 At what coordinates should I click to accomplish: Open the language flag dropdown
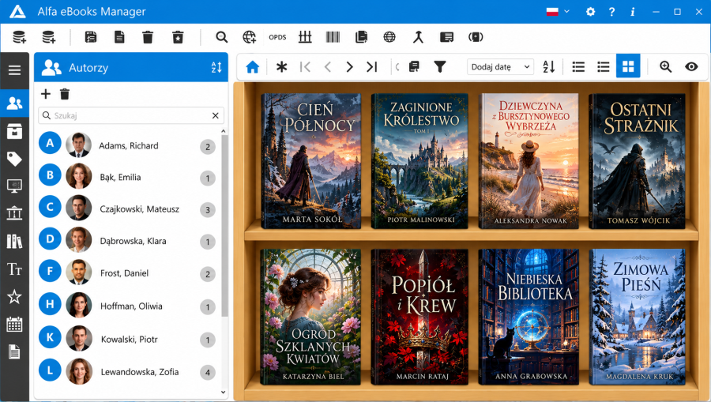(558, 12)
